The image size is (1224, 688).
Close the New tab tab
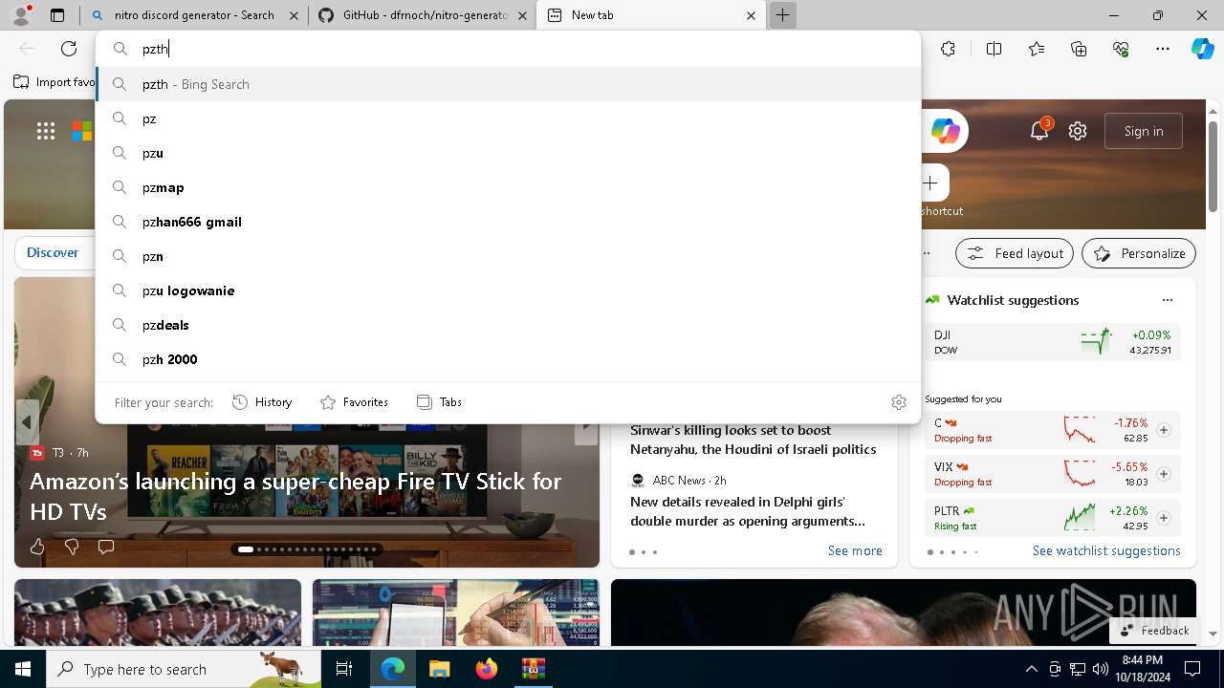coord(751,15)
